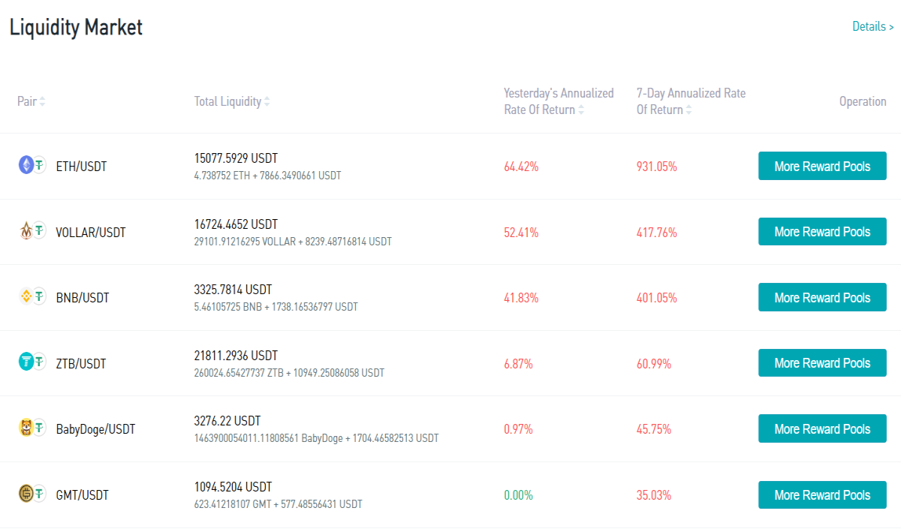Image resolution: width=901 pixels, height=532 pixels.
Task: Sort the list by Pair column
Action: 32,101
